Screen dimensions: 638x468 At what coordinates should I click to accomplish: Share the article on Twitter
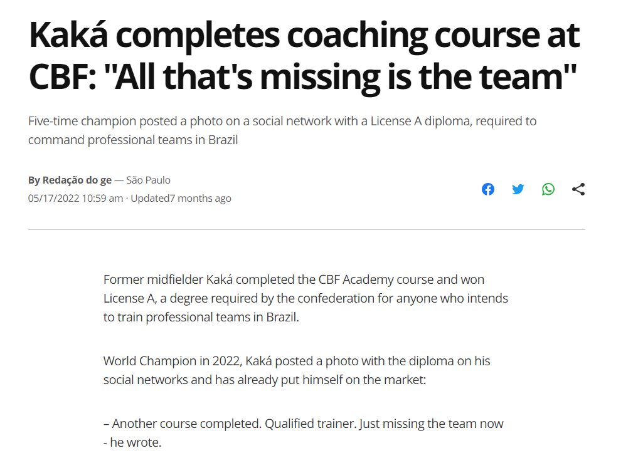518,189
